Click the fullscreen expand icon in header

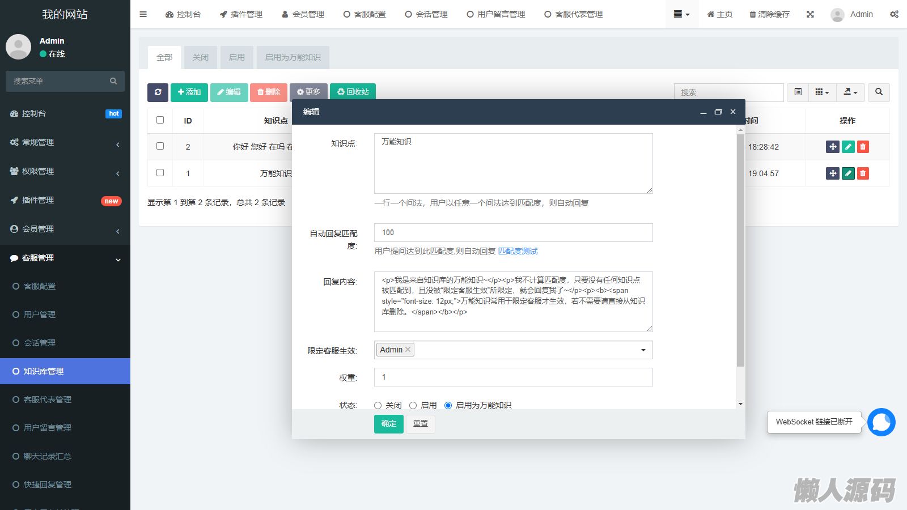coord(810,14)
